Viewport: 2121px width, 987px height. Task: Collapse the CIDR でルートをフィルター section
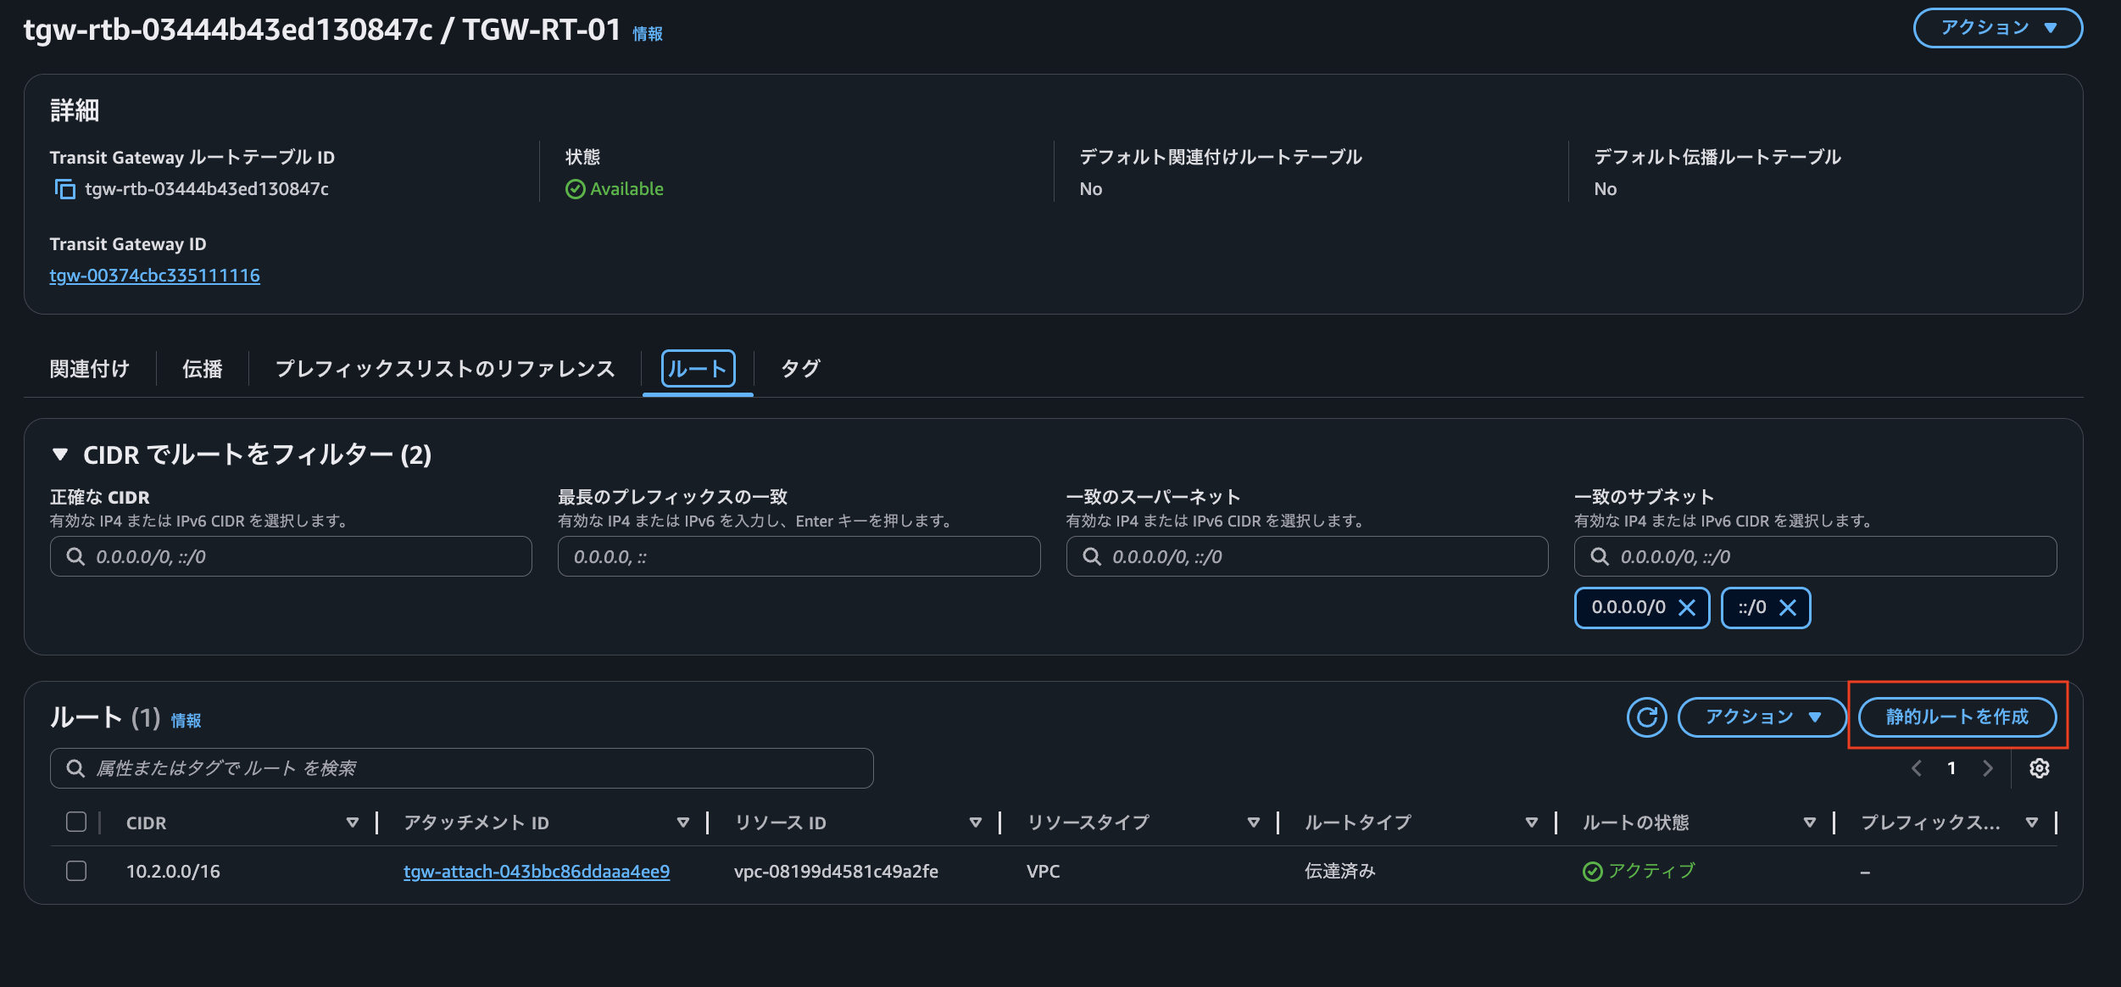[60, 454]
